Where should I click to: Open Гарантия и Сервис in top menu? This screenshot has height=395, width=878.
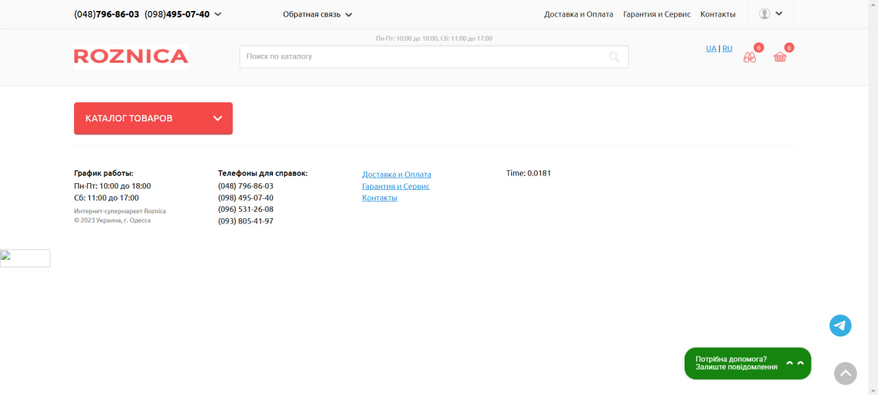tap(656, 14)
